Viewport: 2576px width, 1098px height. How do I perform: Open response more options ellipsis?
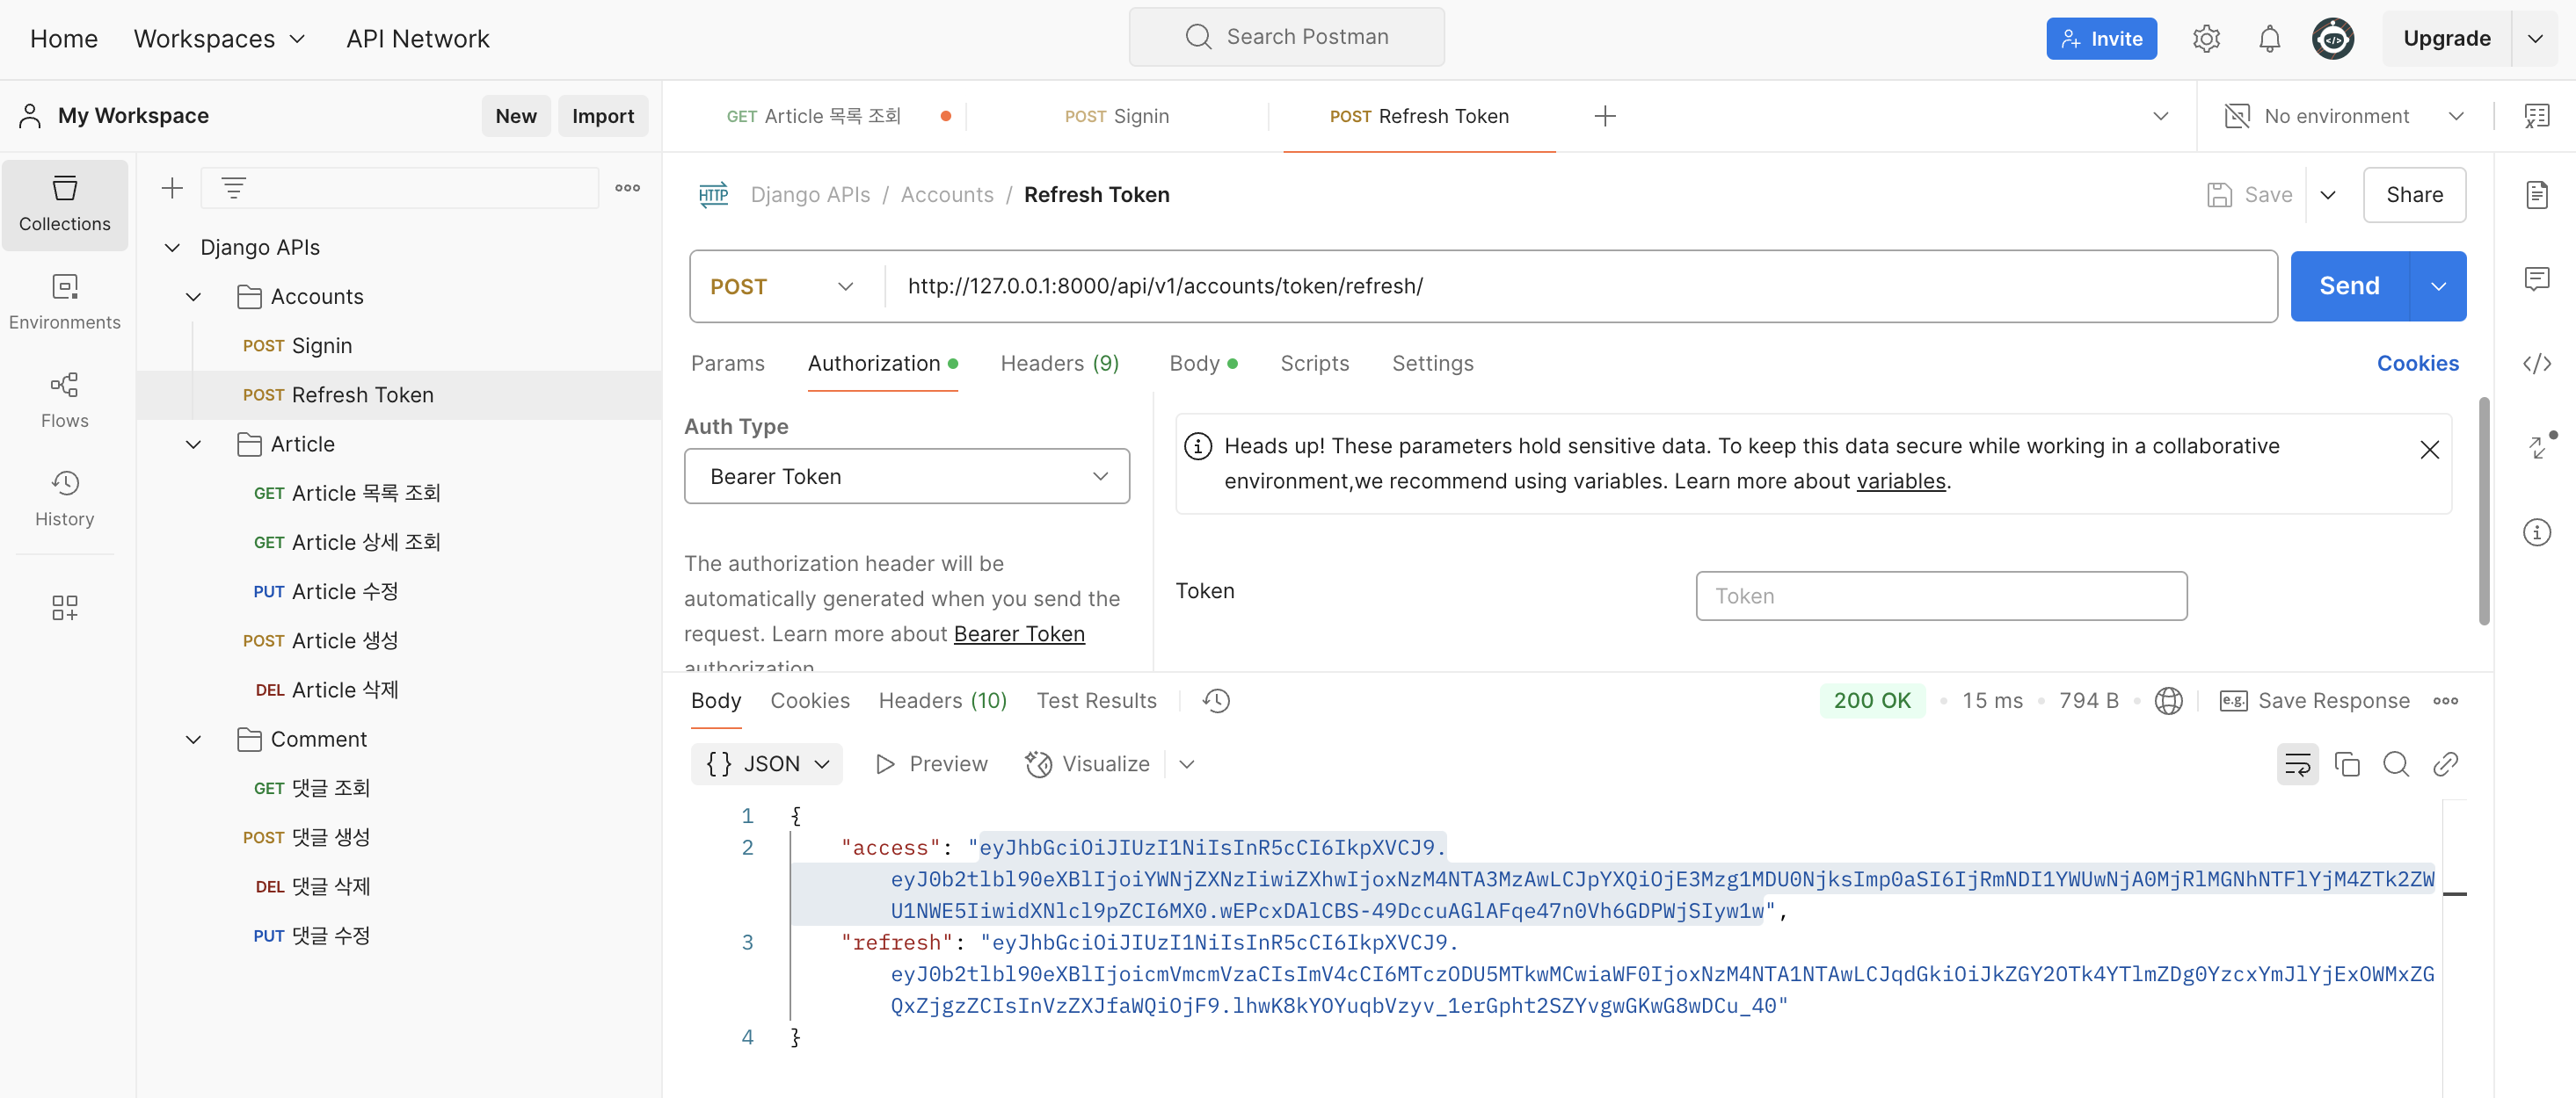pyautogui.click(x=2445, y=700)
